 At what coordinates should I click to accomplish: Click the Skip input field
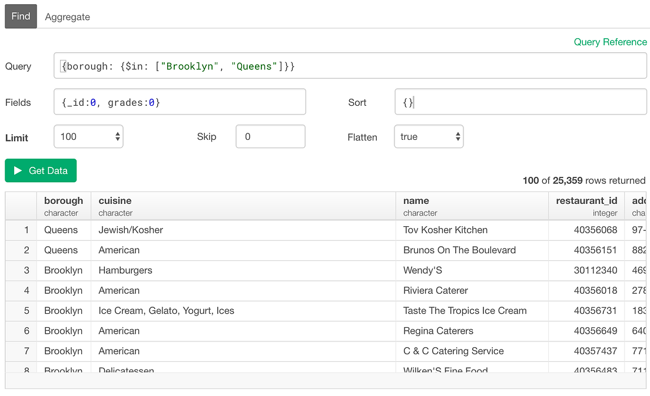[x=270, y=136]
